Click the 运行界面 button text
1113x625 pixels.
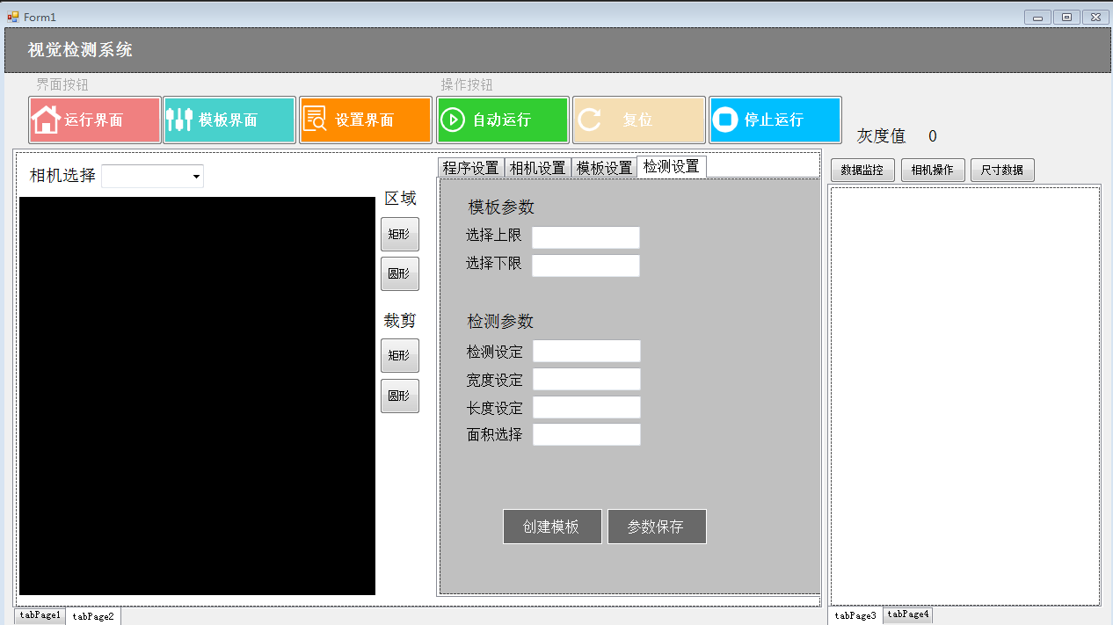click(x=94, y=120)
